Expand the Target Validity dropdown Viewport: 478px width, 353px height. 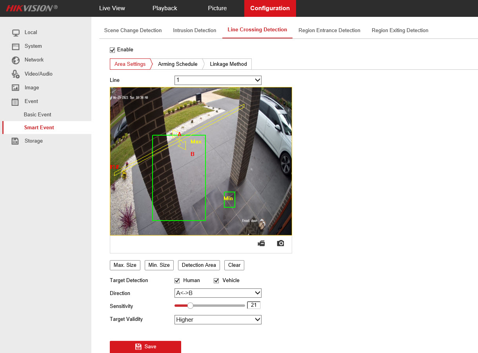[x=218, y=320]
